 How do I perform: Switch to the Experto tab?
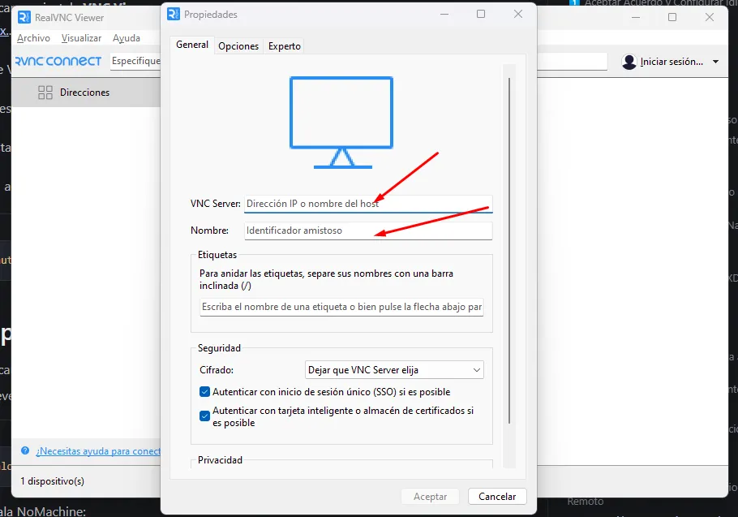(285, 46)
